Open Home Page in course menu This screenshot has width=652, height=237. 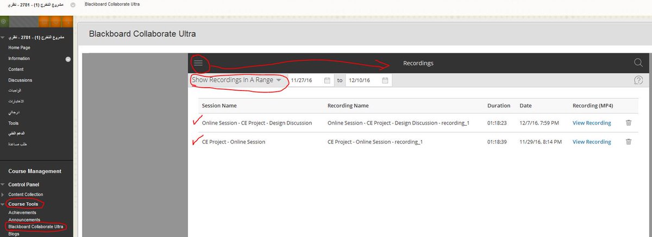19,48
